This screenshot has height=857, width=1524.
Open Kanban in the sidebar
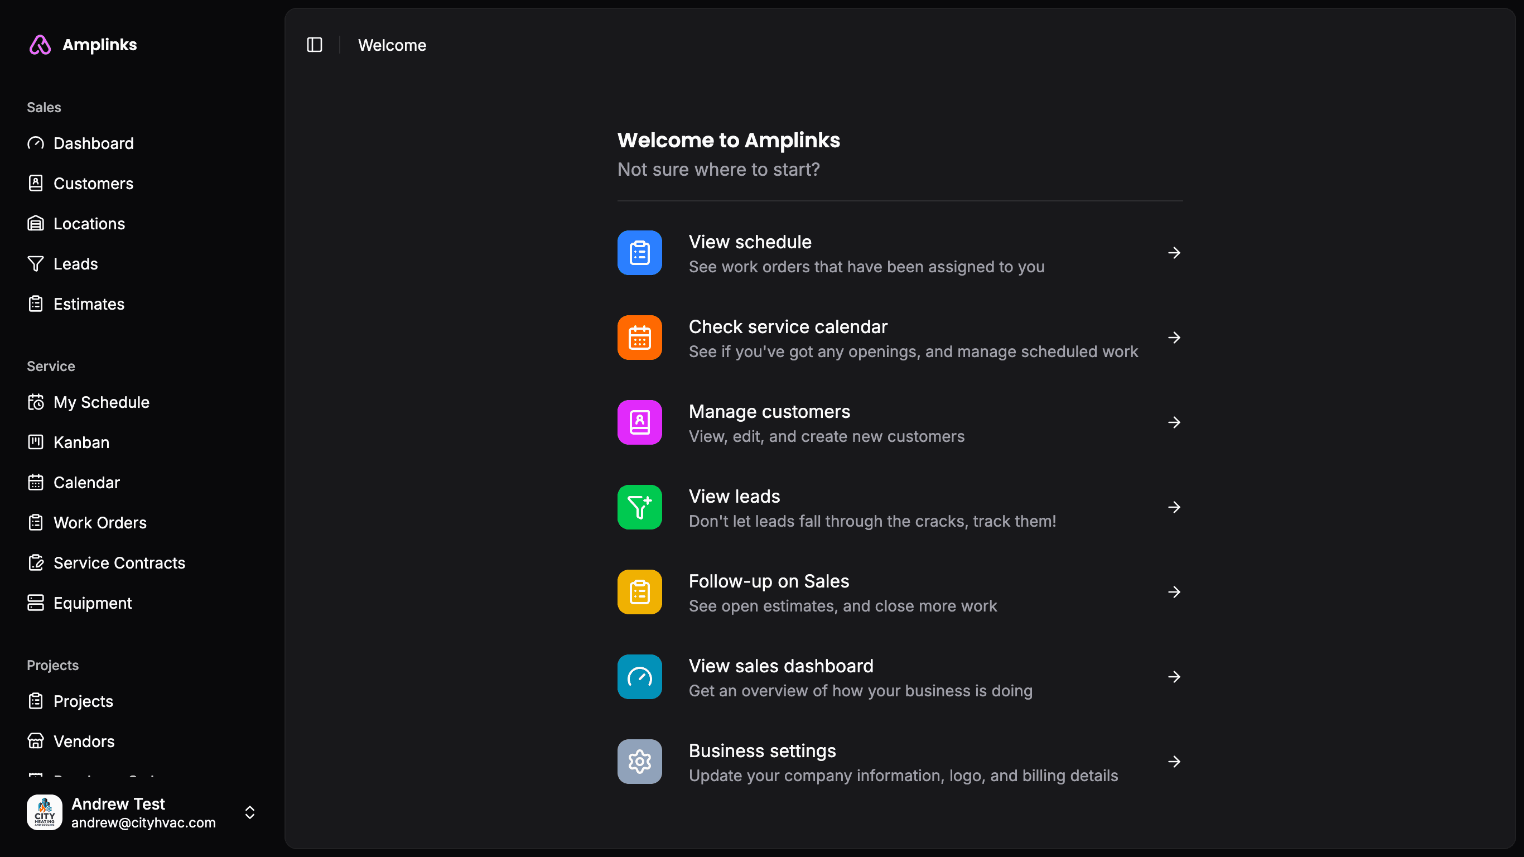click(81, 442)
